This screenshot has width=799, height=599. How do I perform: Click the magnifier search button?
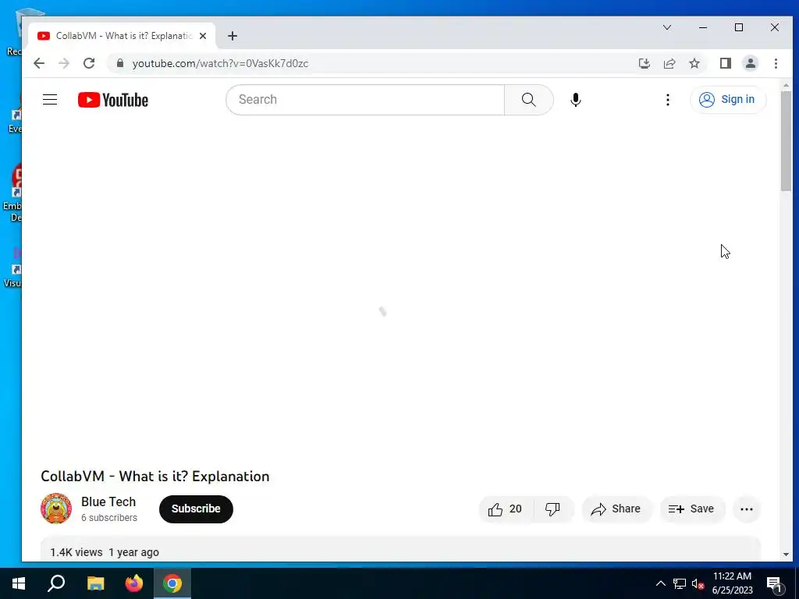coord(529,100)
